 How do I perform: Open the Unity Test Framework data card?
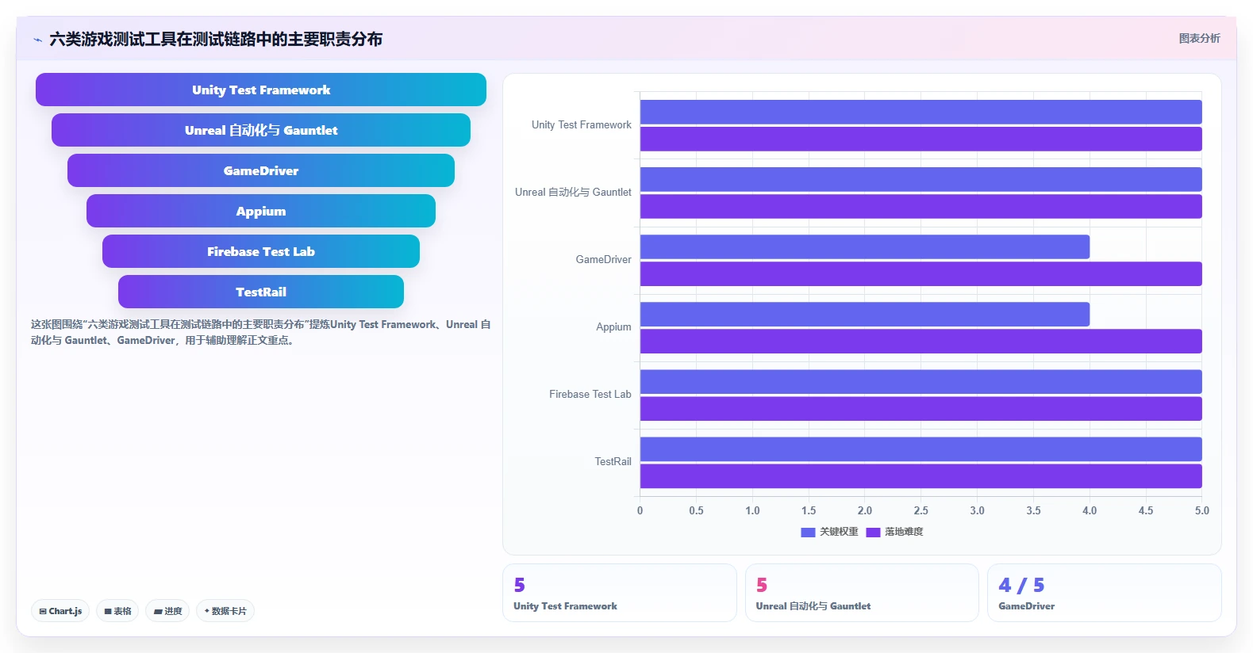tap(620, 593)
